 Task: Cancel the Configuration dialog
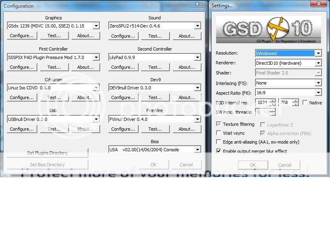(186, 165)
